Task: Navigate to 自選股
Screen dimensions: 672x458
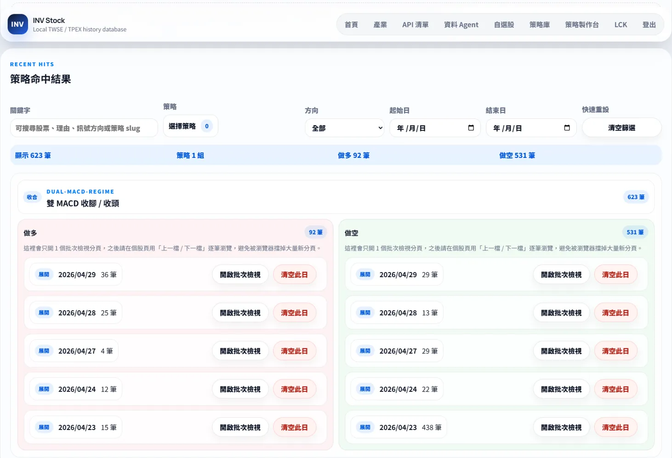Action: (504, 25)
